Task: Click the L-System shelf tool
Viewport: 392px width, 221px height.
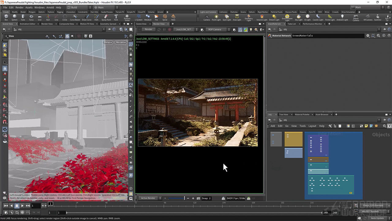Action: click(139, 17)
